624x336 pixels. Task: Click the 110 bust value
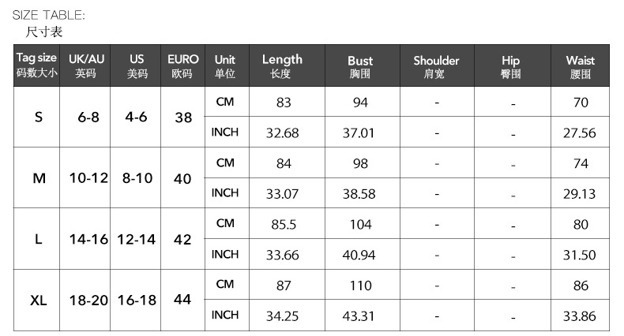click(x=360, y=286)
